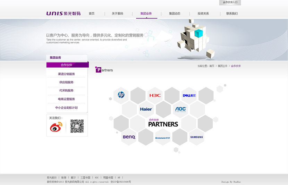Open the 明基中国 footer link
The width and height of the screenshot is (288, 185).
click(108, 177)
